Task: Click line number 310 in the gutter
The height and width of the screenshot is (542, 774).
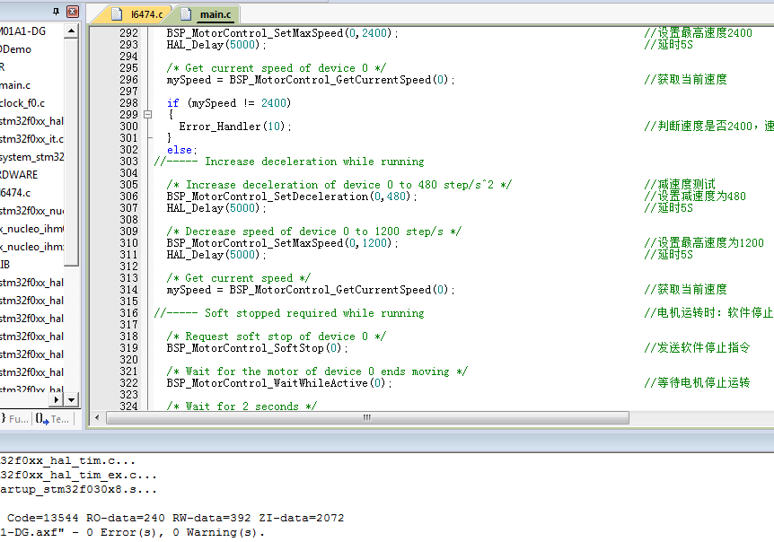Action: [x=128, y=243]
